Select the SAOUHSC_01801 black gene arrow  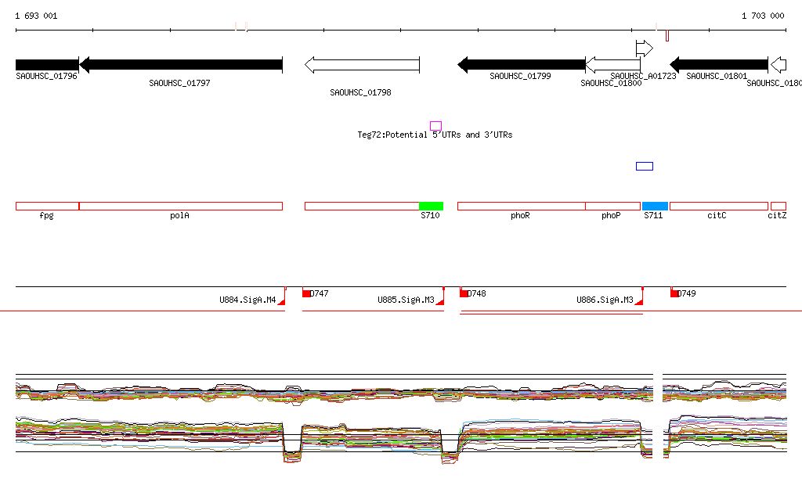coord(719,65)
